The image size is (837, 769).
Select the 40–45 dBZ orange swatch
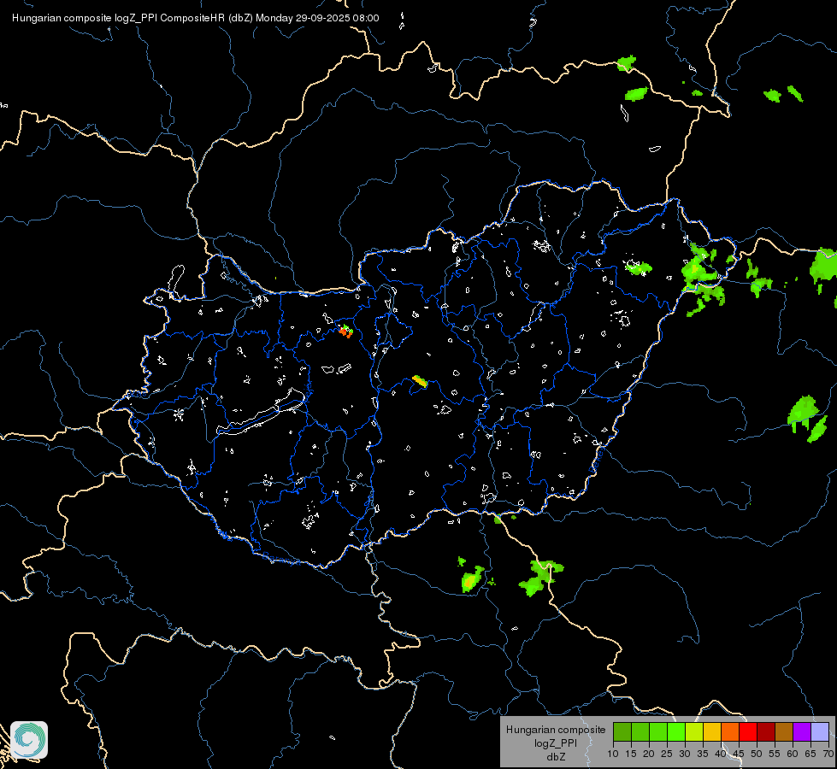pos(730,731)
